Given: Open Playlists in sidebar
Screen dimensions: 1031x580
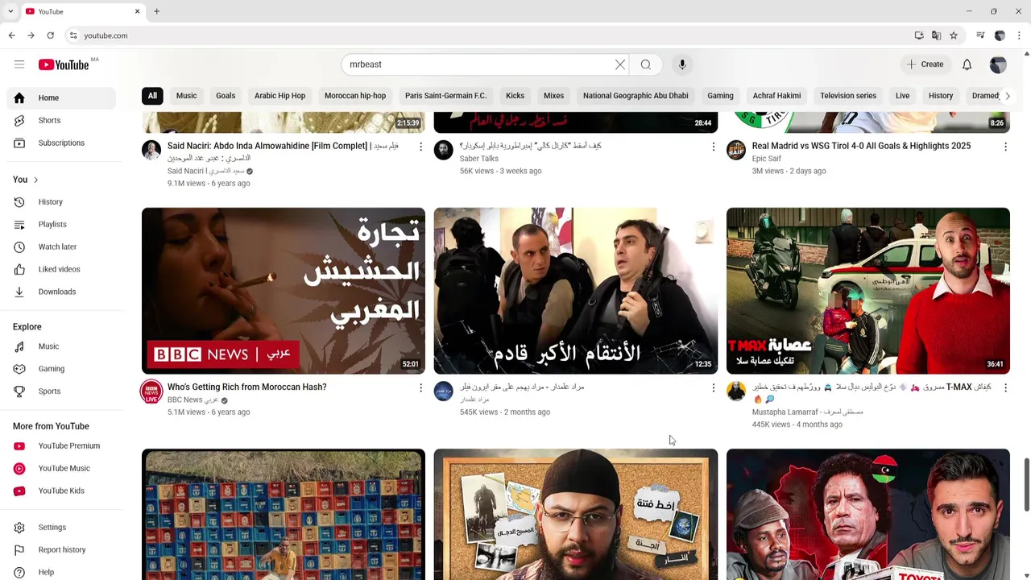Looking at the screenshot, I should click(61, 224).
